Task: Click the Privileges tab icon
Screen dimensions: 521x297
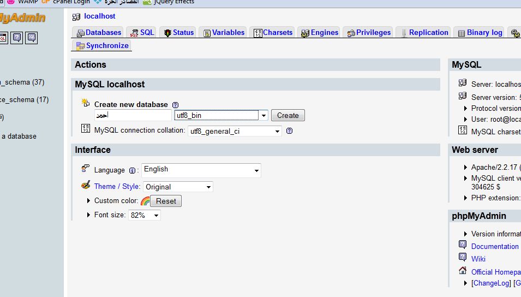Action: 351,33
